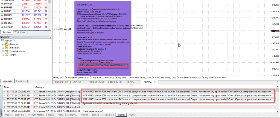Switch to EURGBPc,H1 chart tab

61,82
